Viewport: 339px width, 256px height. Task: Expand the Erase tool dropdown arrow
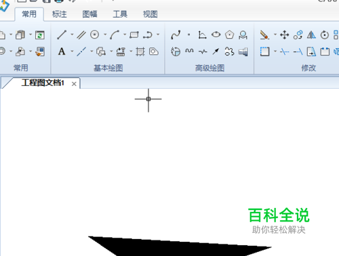(x=275, y=35)
